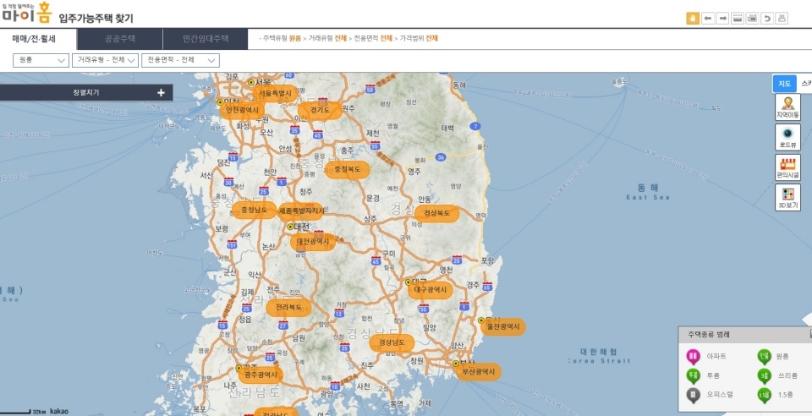Select the area measure tool
The width and height of the screenshot is (812, 416).
point(753,19)
